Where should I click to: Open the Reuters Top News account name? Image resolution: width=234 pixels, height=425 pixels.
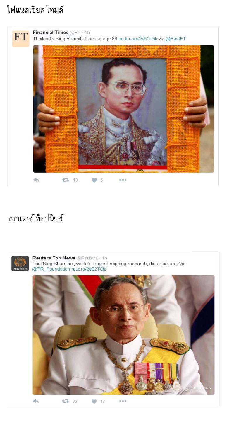(54, 258)
